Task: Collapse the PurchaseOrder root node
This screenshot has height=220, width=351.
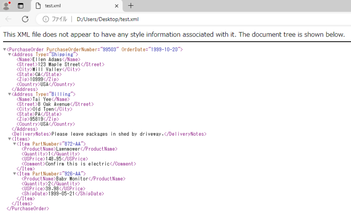Action: coord(4,50)
